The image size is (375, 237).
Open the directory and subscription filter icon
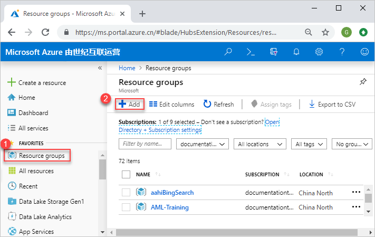point(273,52)
